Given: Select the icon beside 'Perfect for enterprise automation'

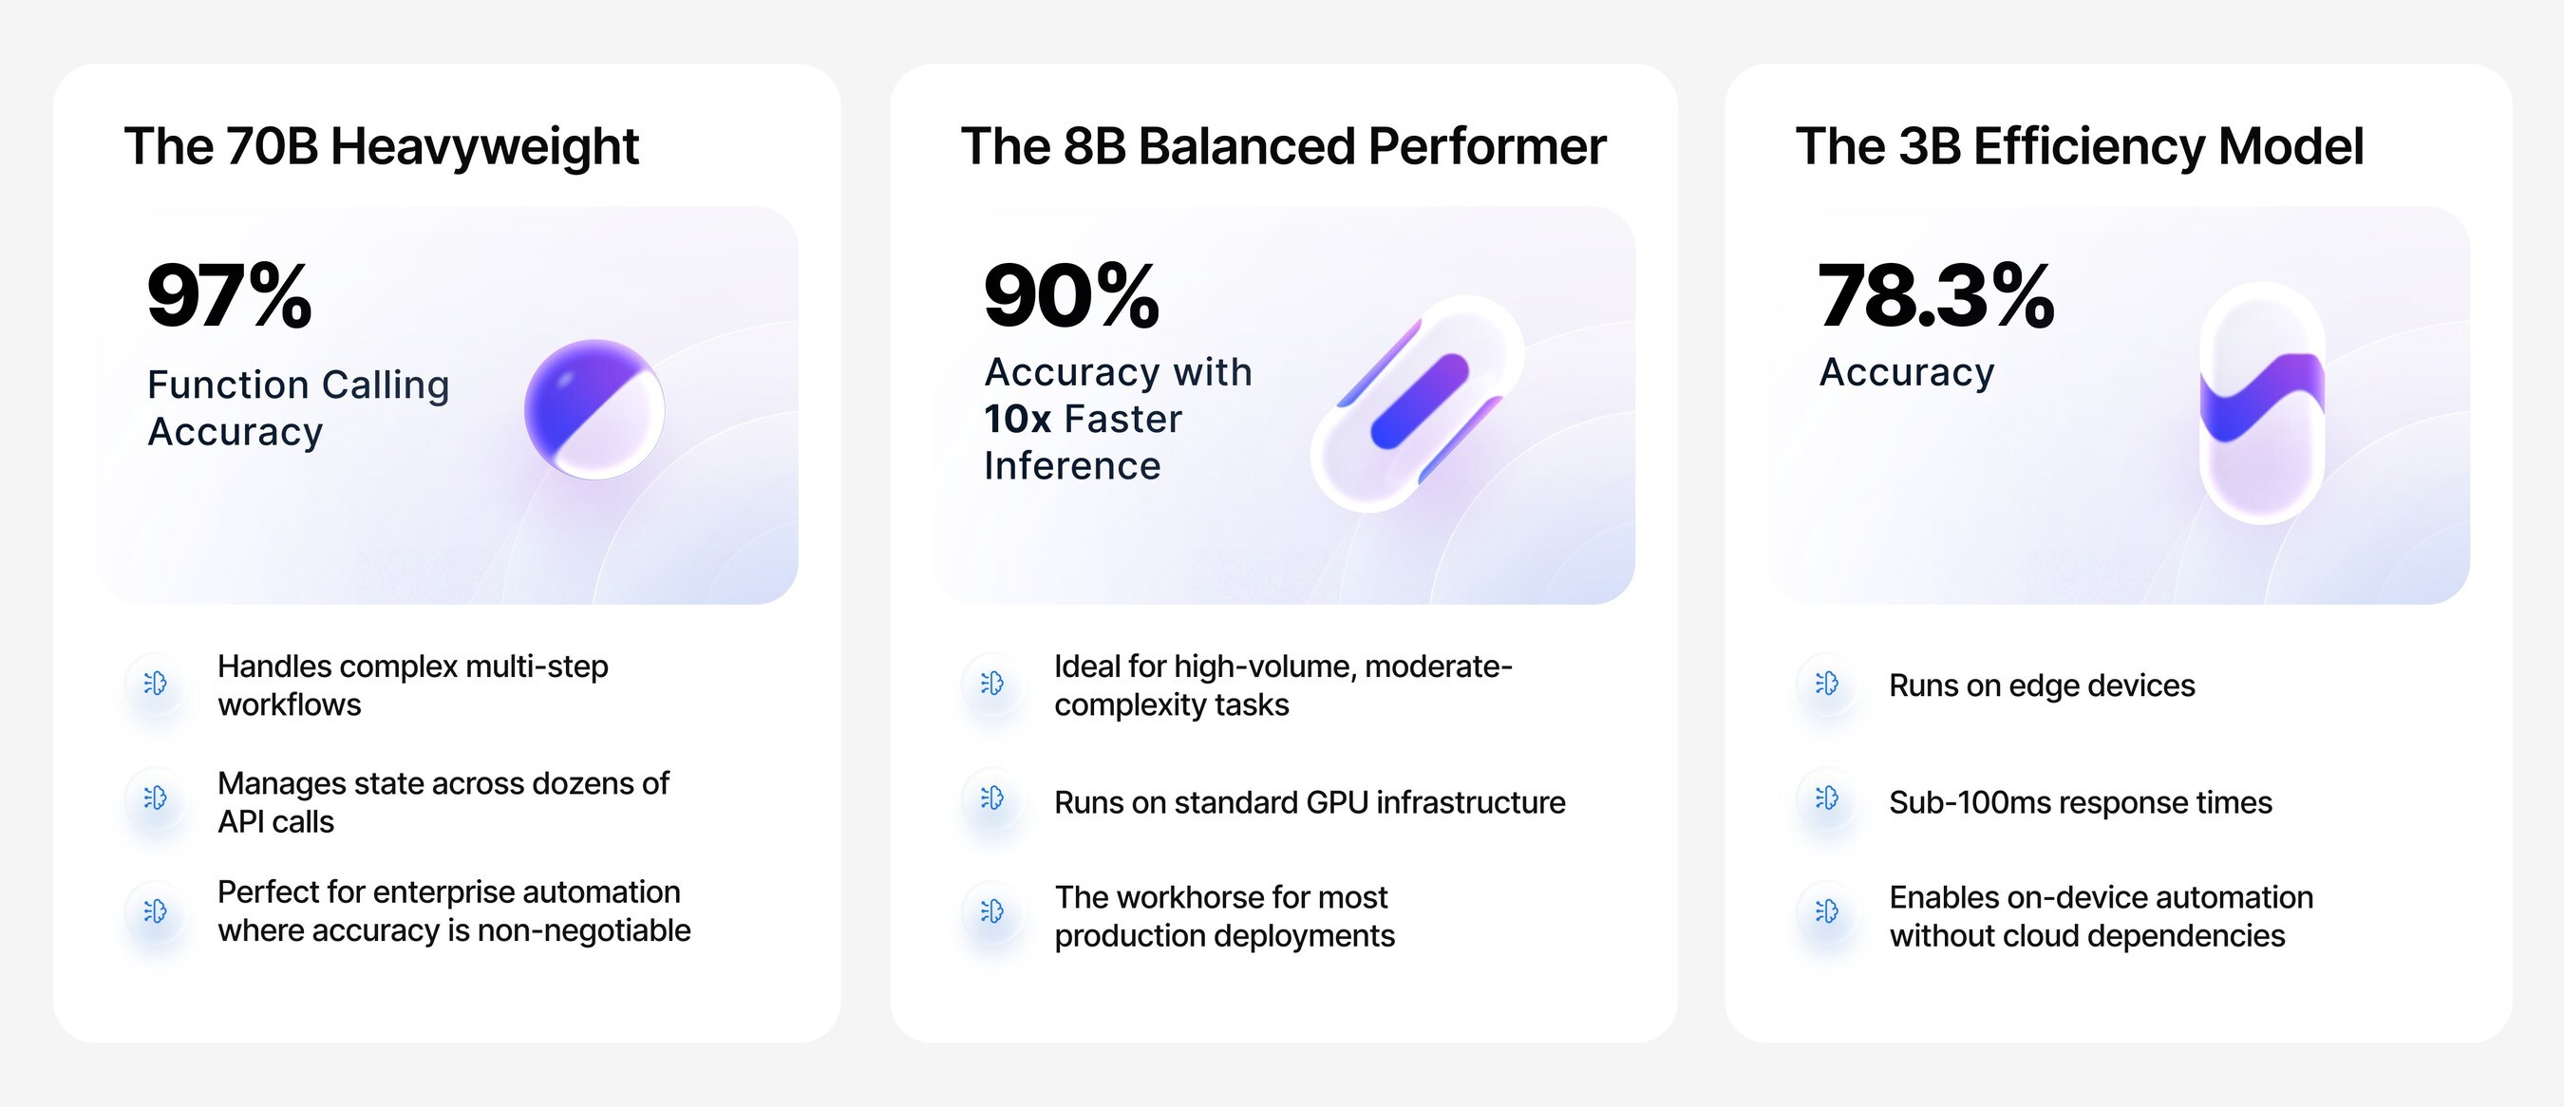Looking at the screenshot, I should pyautogui.click(x=157, y=910).
